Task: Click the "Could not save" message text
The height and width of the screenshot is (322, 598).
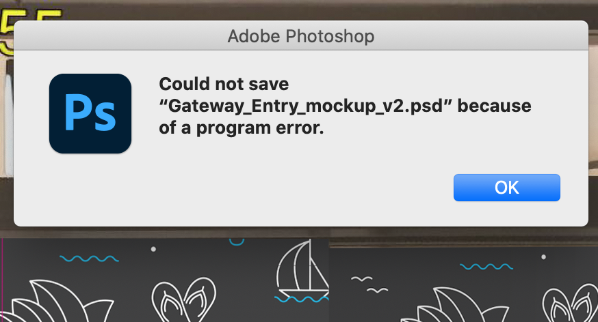Action: (x=224, y=85)
